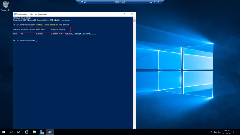Launch Internet Explorer from the taskbar
This screenshot has height=135, width=240.
click(x=27, y=132)
